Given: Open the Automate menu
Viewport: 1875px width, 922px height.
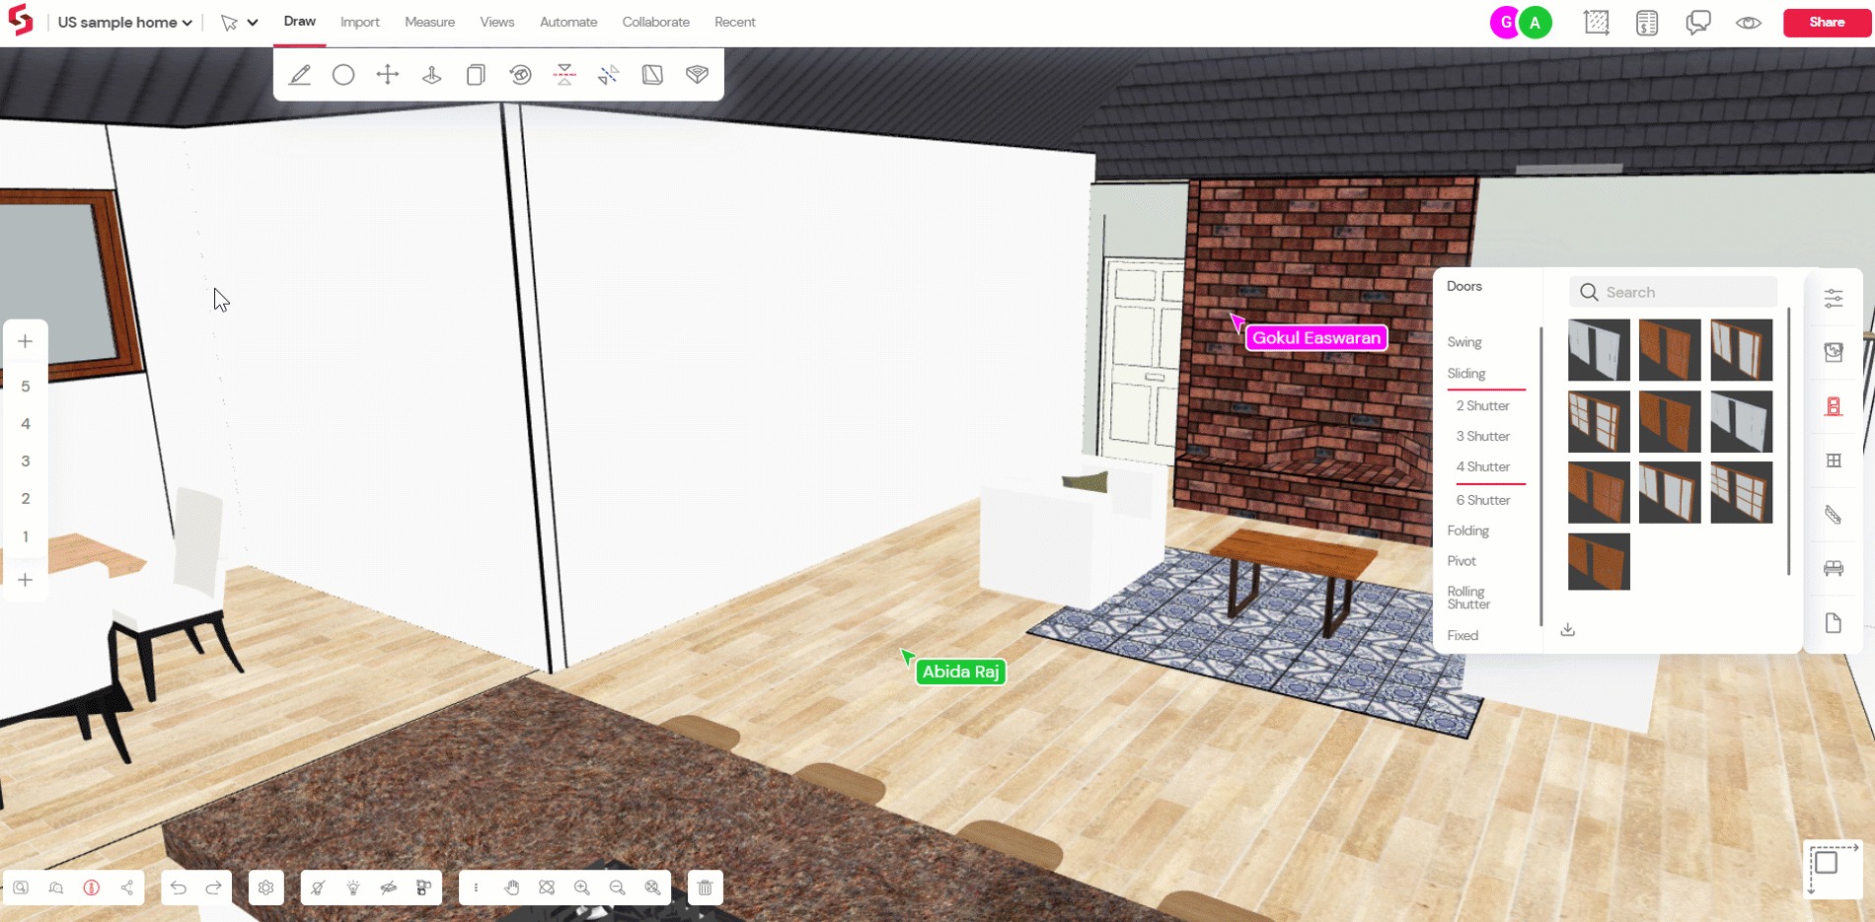Looking at the screenshot, I should [x=567, y=22].
